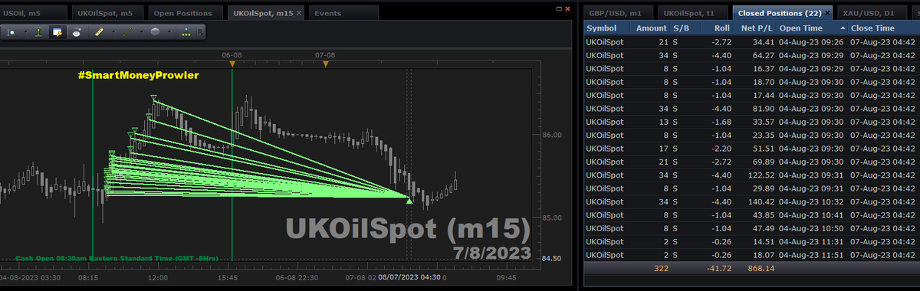Select the ruler measure tool
The width and height of the screenshot is (920, 291).
pyautogui.click(x=99, y=32)
